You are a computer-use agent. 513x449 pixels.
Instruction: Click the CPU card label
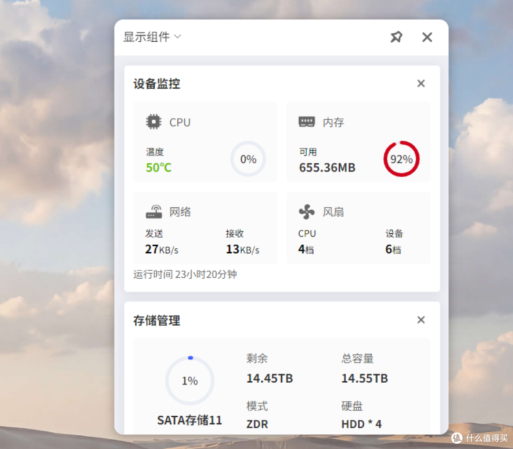pyautogui.click(x=180, y=122)
